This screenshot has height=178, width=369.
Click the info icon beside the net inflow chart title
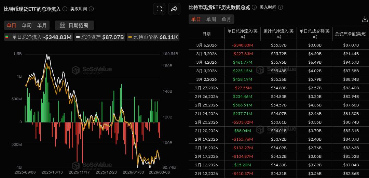pos(65,9)
